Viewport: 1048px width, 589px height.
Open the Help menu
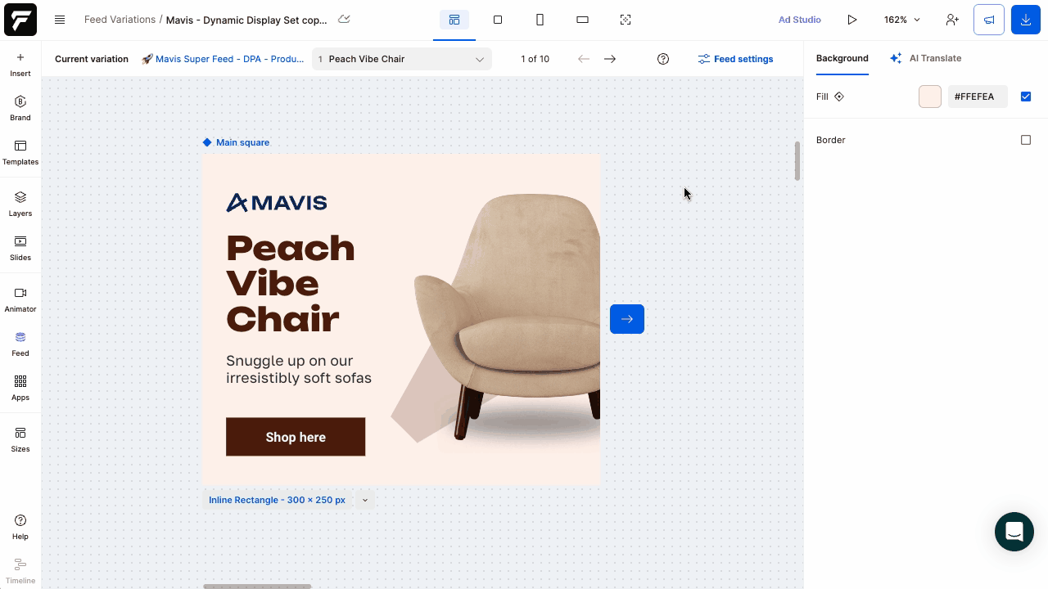(x=20, y=527)
